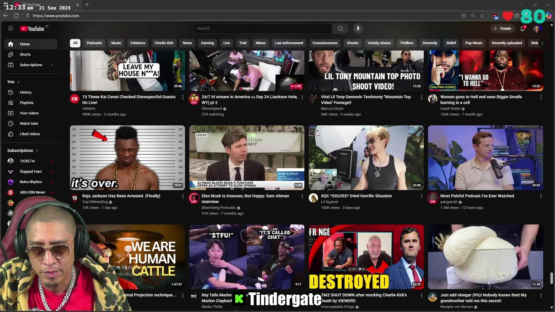Open options for Lil Tony Demonic Testimony video
Screen dimensions: 555x312
click(x=421, y=97)
